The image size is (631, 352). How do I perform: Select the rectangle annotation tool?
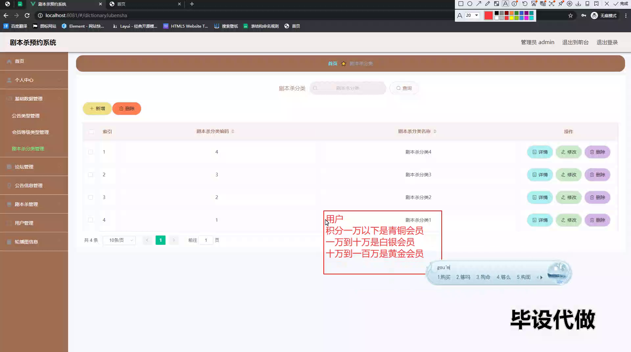[x=461, y=4]
